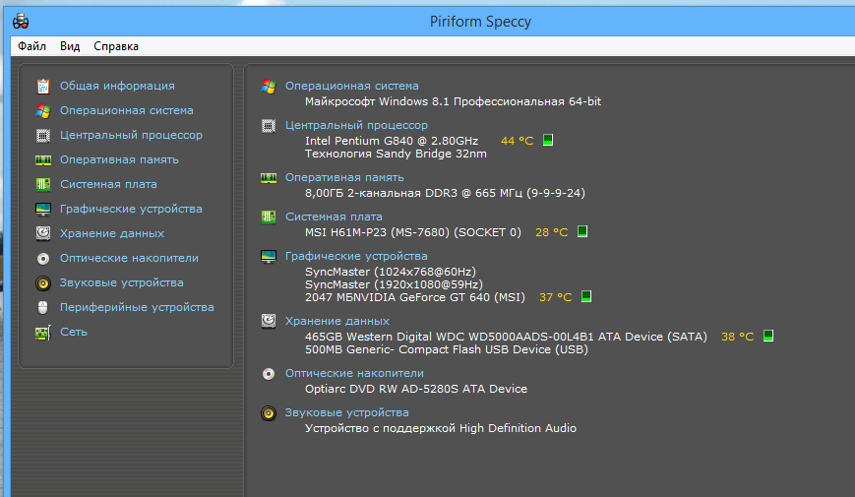The width and height of the screenshot is (855, 497).
Task: Open the Хранение данных heading link in summary
Action: [x=337, y=321]
